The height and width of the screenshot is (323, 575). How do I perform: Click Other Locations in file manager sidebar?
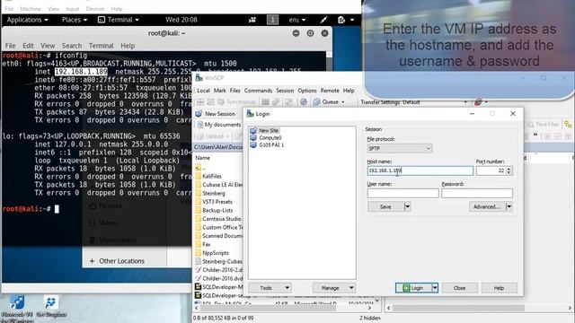click(121, 261)
